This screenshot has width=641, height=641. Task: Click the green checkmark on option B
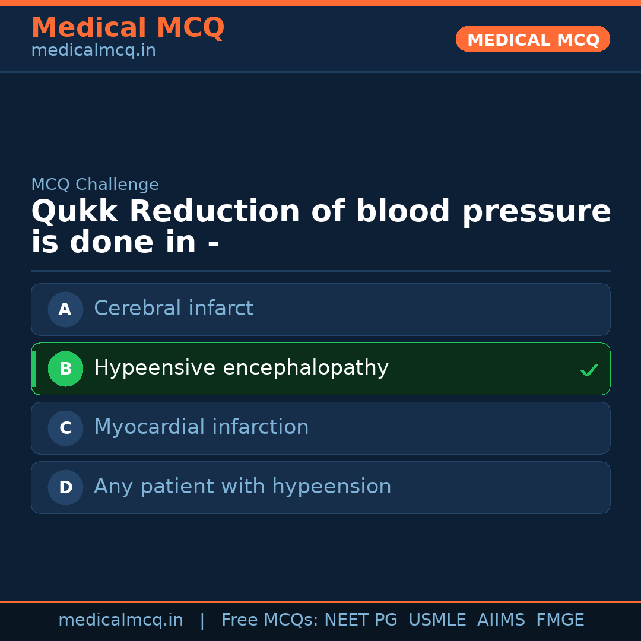(x=589, y=370)
